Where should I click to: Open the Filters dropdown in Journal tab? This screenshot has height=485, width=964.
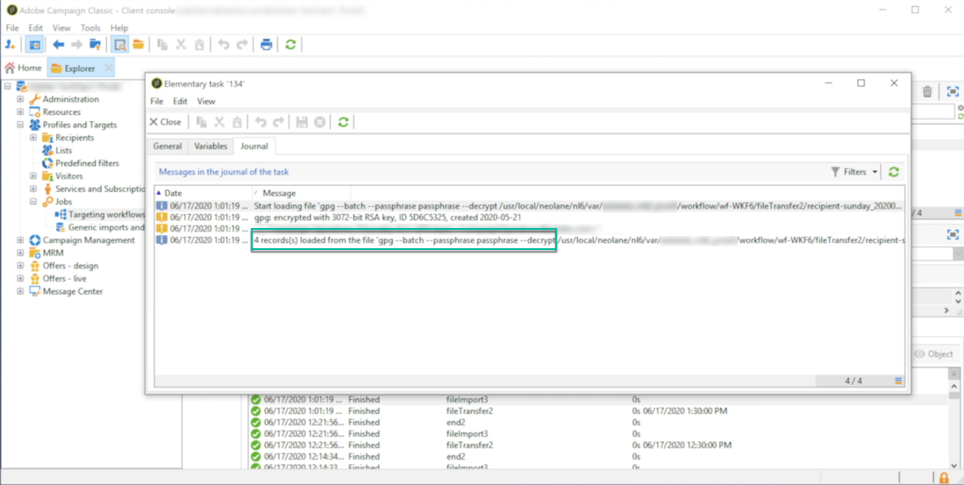(x=854, y=172)
